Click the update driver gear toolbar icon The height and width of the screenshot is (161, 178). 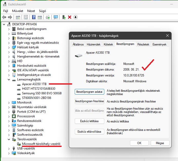[x=48, y=17]
